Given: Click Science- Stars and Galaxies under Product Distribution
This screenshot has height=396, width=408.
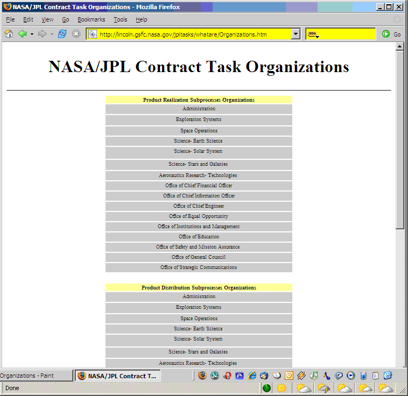Looking at the screenshot, I should coord(199,352).
